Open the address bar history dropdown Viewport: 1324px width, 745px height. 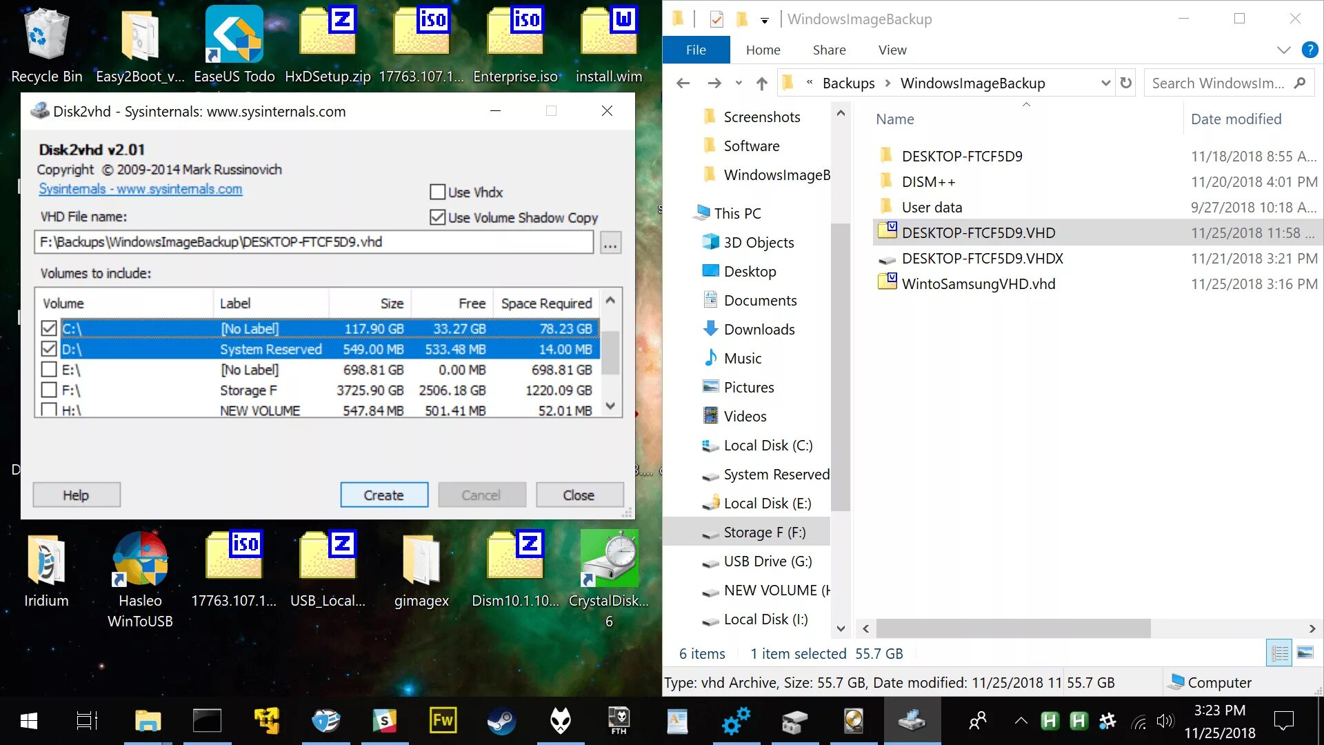click(1105, 83)
